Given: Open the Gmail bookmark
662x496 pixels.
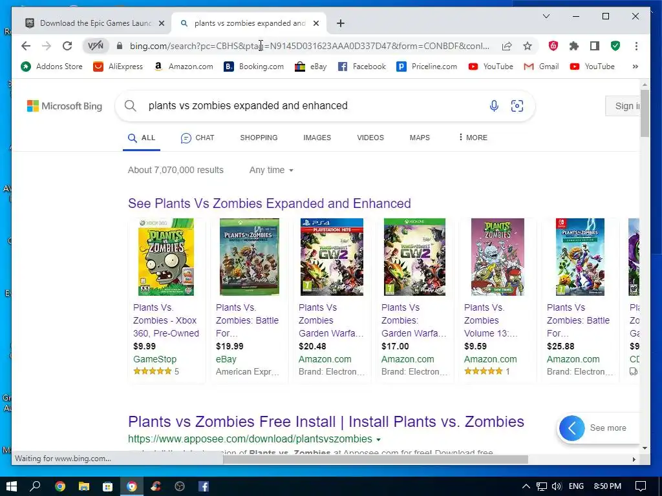Looking at the screenshot, I should coord(541,67).
